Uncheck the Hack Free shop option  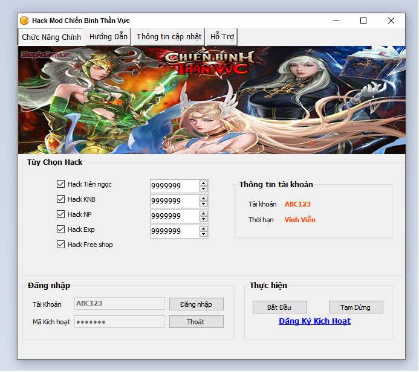click(x=60, y=245)
